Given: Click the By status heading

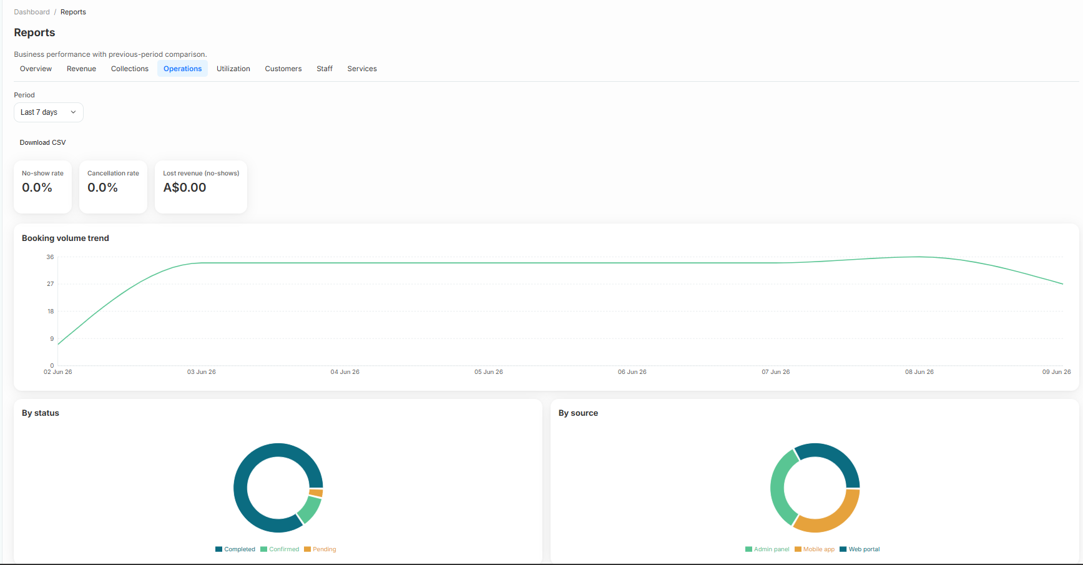Looking at the screenshot, I should (41, 413).
